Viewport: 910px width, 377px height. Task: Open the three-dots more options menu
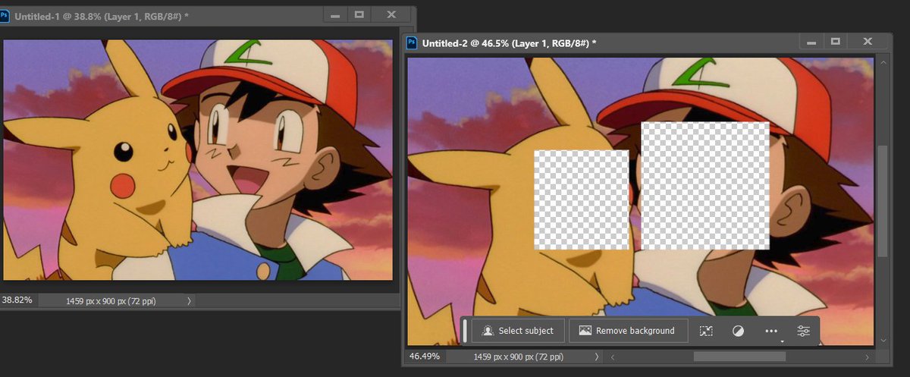(x=772, y=331)
